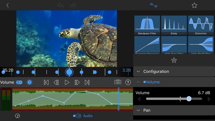Select the Dynamics Processor effect
The width and height of the screenshot is (215, 121).
click(147, 45)
